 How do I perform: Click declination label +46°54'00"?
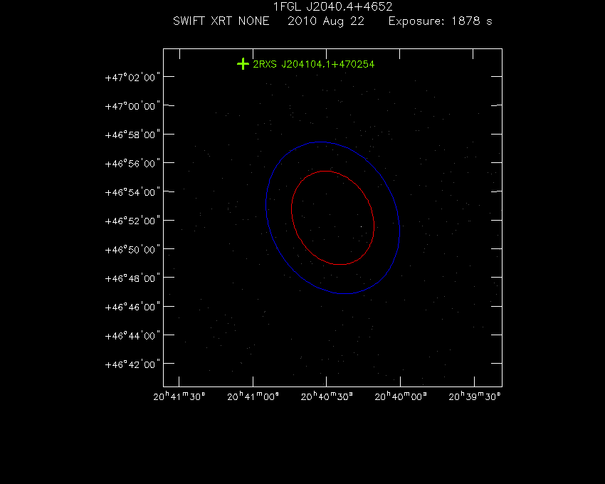click(132, 192)
